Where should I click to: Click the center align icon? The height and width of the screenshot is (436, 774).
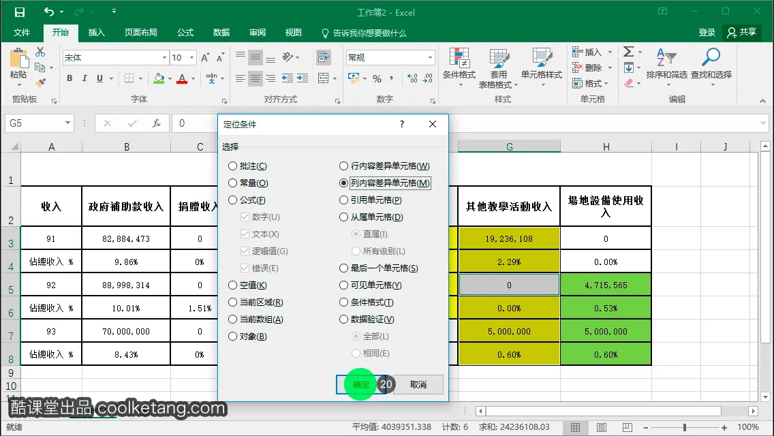pos(256,78)
